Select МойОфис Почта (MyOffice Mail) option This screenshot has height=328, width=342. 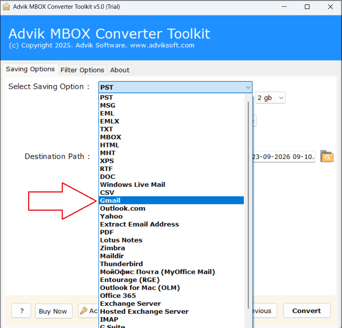tap(171, 272)
